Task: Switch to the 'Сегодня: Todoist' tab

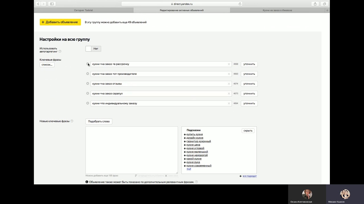Action: tap(84, 10)
